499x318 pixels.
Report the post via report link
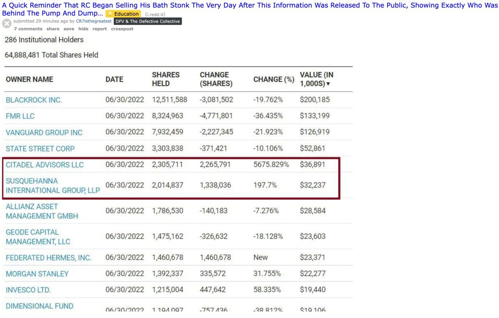point(99,29)
